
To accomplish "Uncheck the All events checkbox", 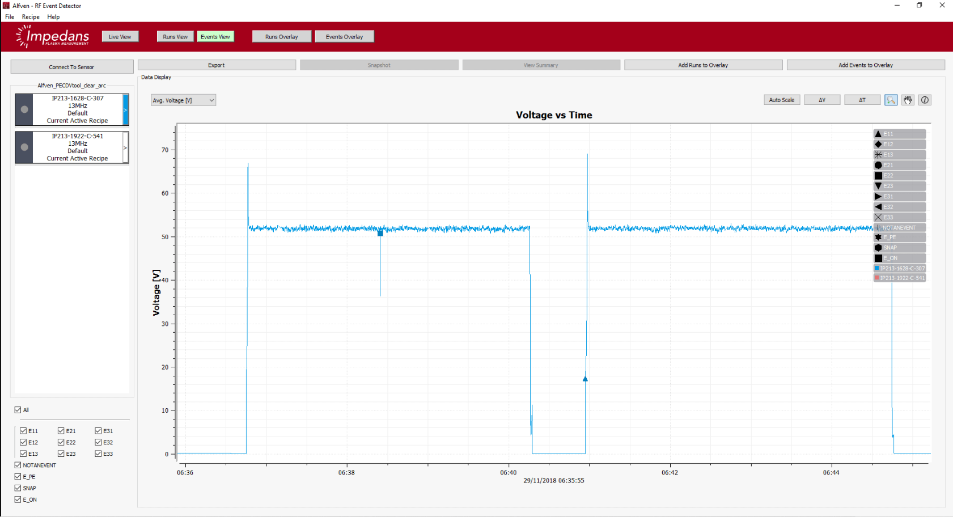I will click(18, 410).
